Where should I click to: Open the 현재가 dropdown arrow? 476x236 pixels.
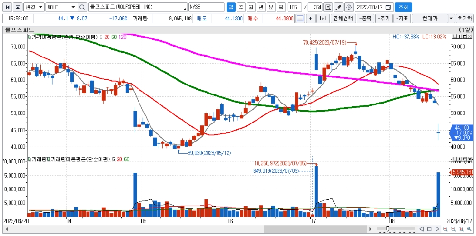[452, 19]
